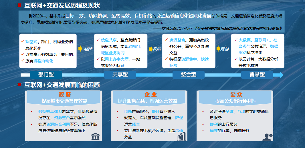Click red bullet before 互联网+交通发展面临的困惑
The image size is (305, 148).
coord(19,85)
